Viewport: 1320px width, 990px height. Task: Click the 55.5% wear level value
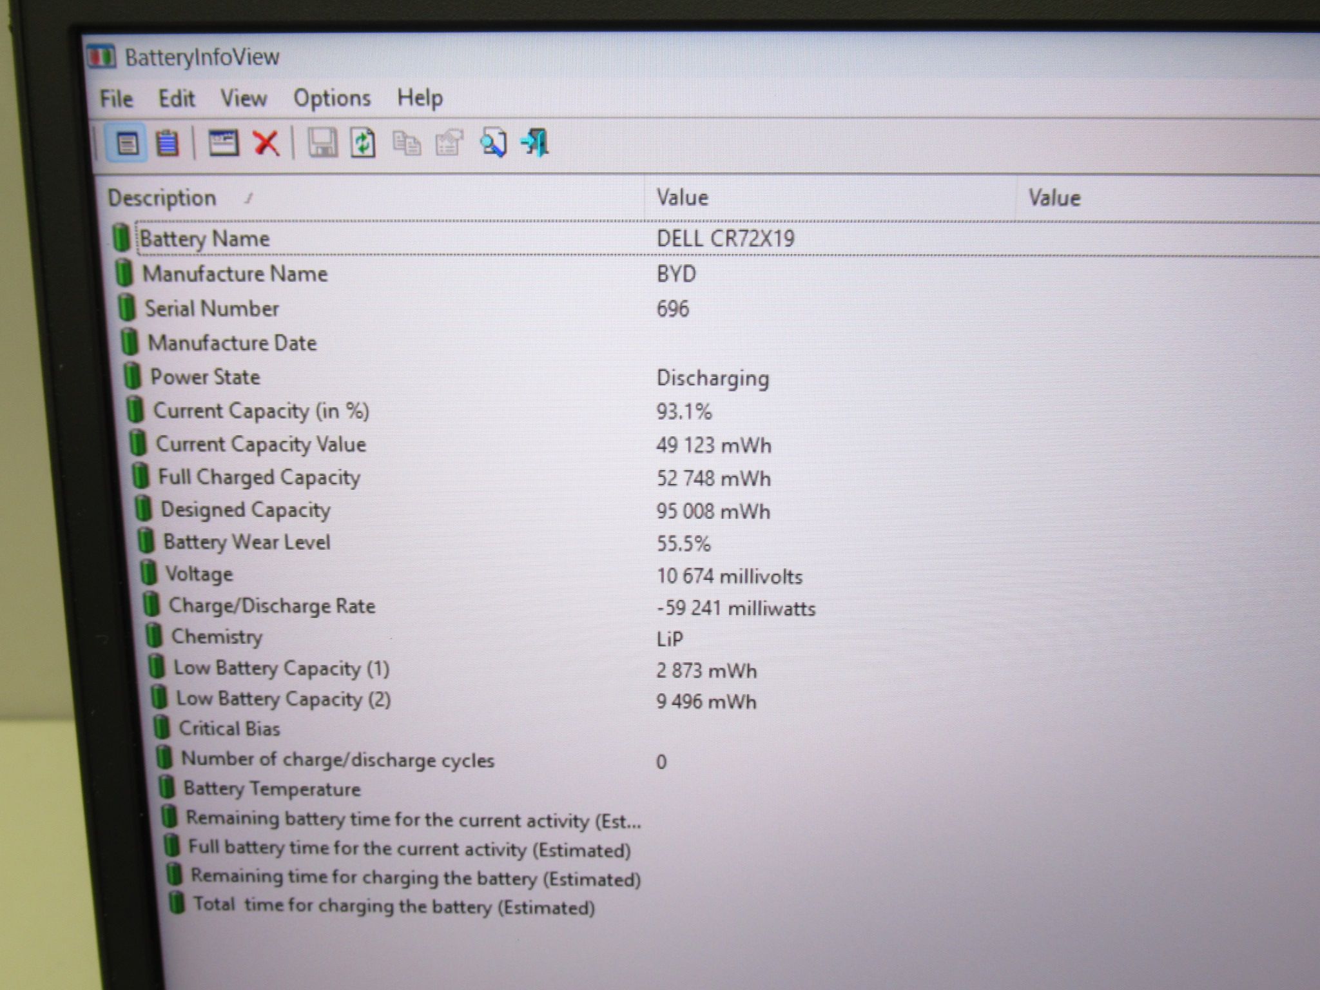tap(684, 543)
